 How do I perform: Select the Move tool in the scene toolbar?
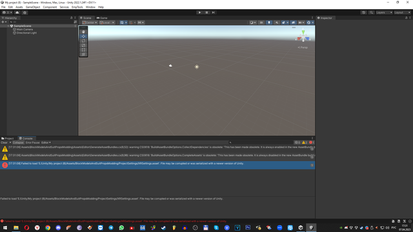click(83, 36)
